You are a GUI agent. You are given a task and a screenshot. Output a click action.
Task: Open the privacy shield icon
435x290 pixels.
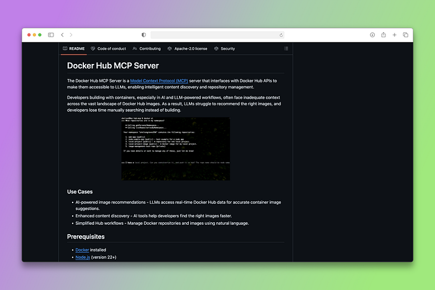(144, 35)
